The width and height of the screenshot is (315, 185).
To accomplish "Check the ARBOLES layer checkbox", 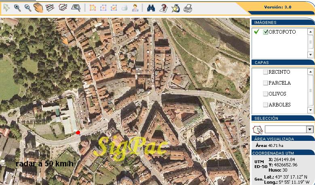I will point(266,105).
